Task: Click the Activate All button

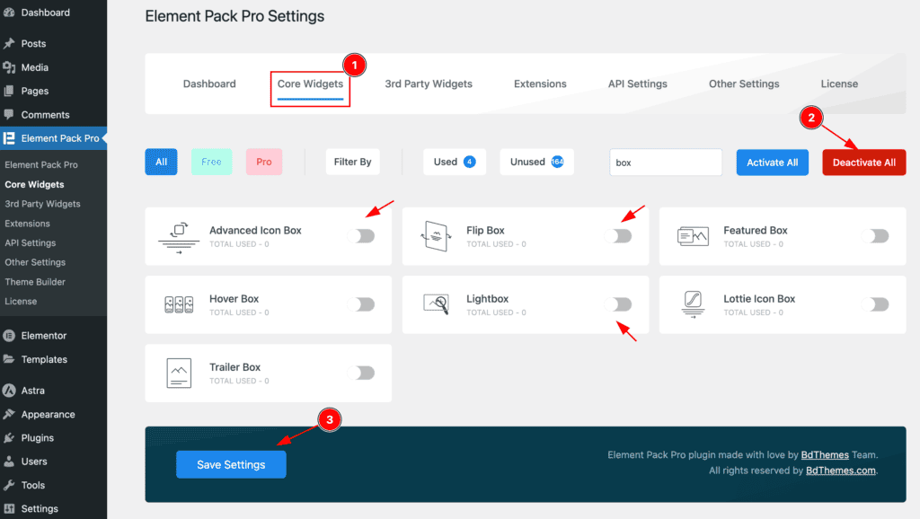Action: (x=772, y=163)
